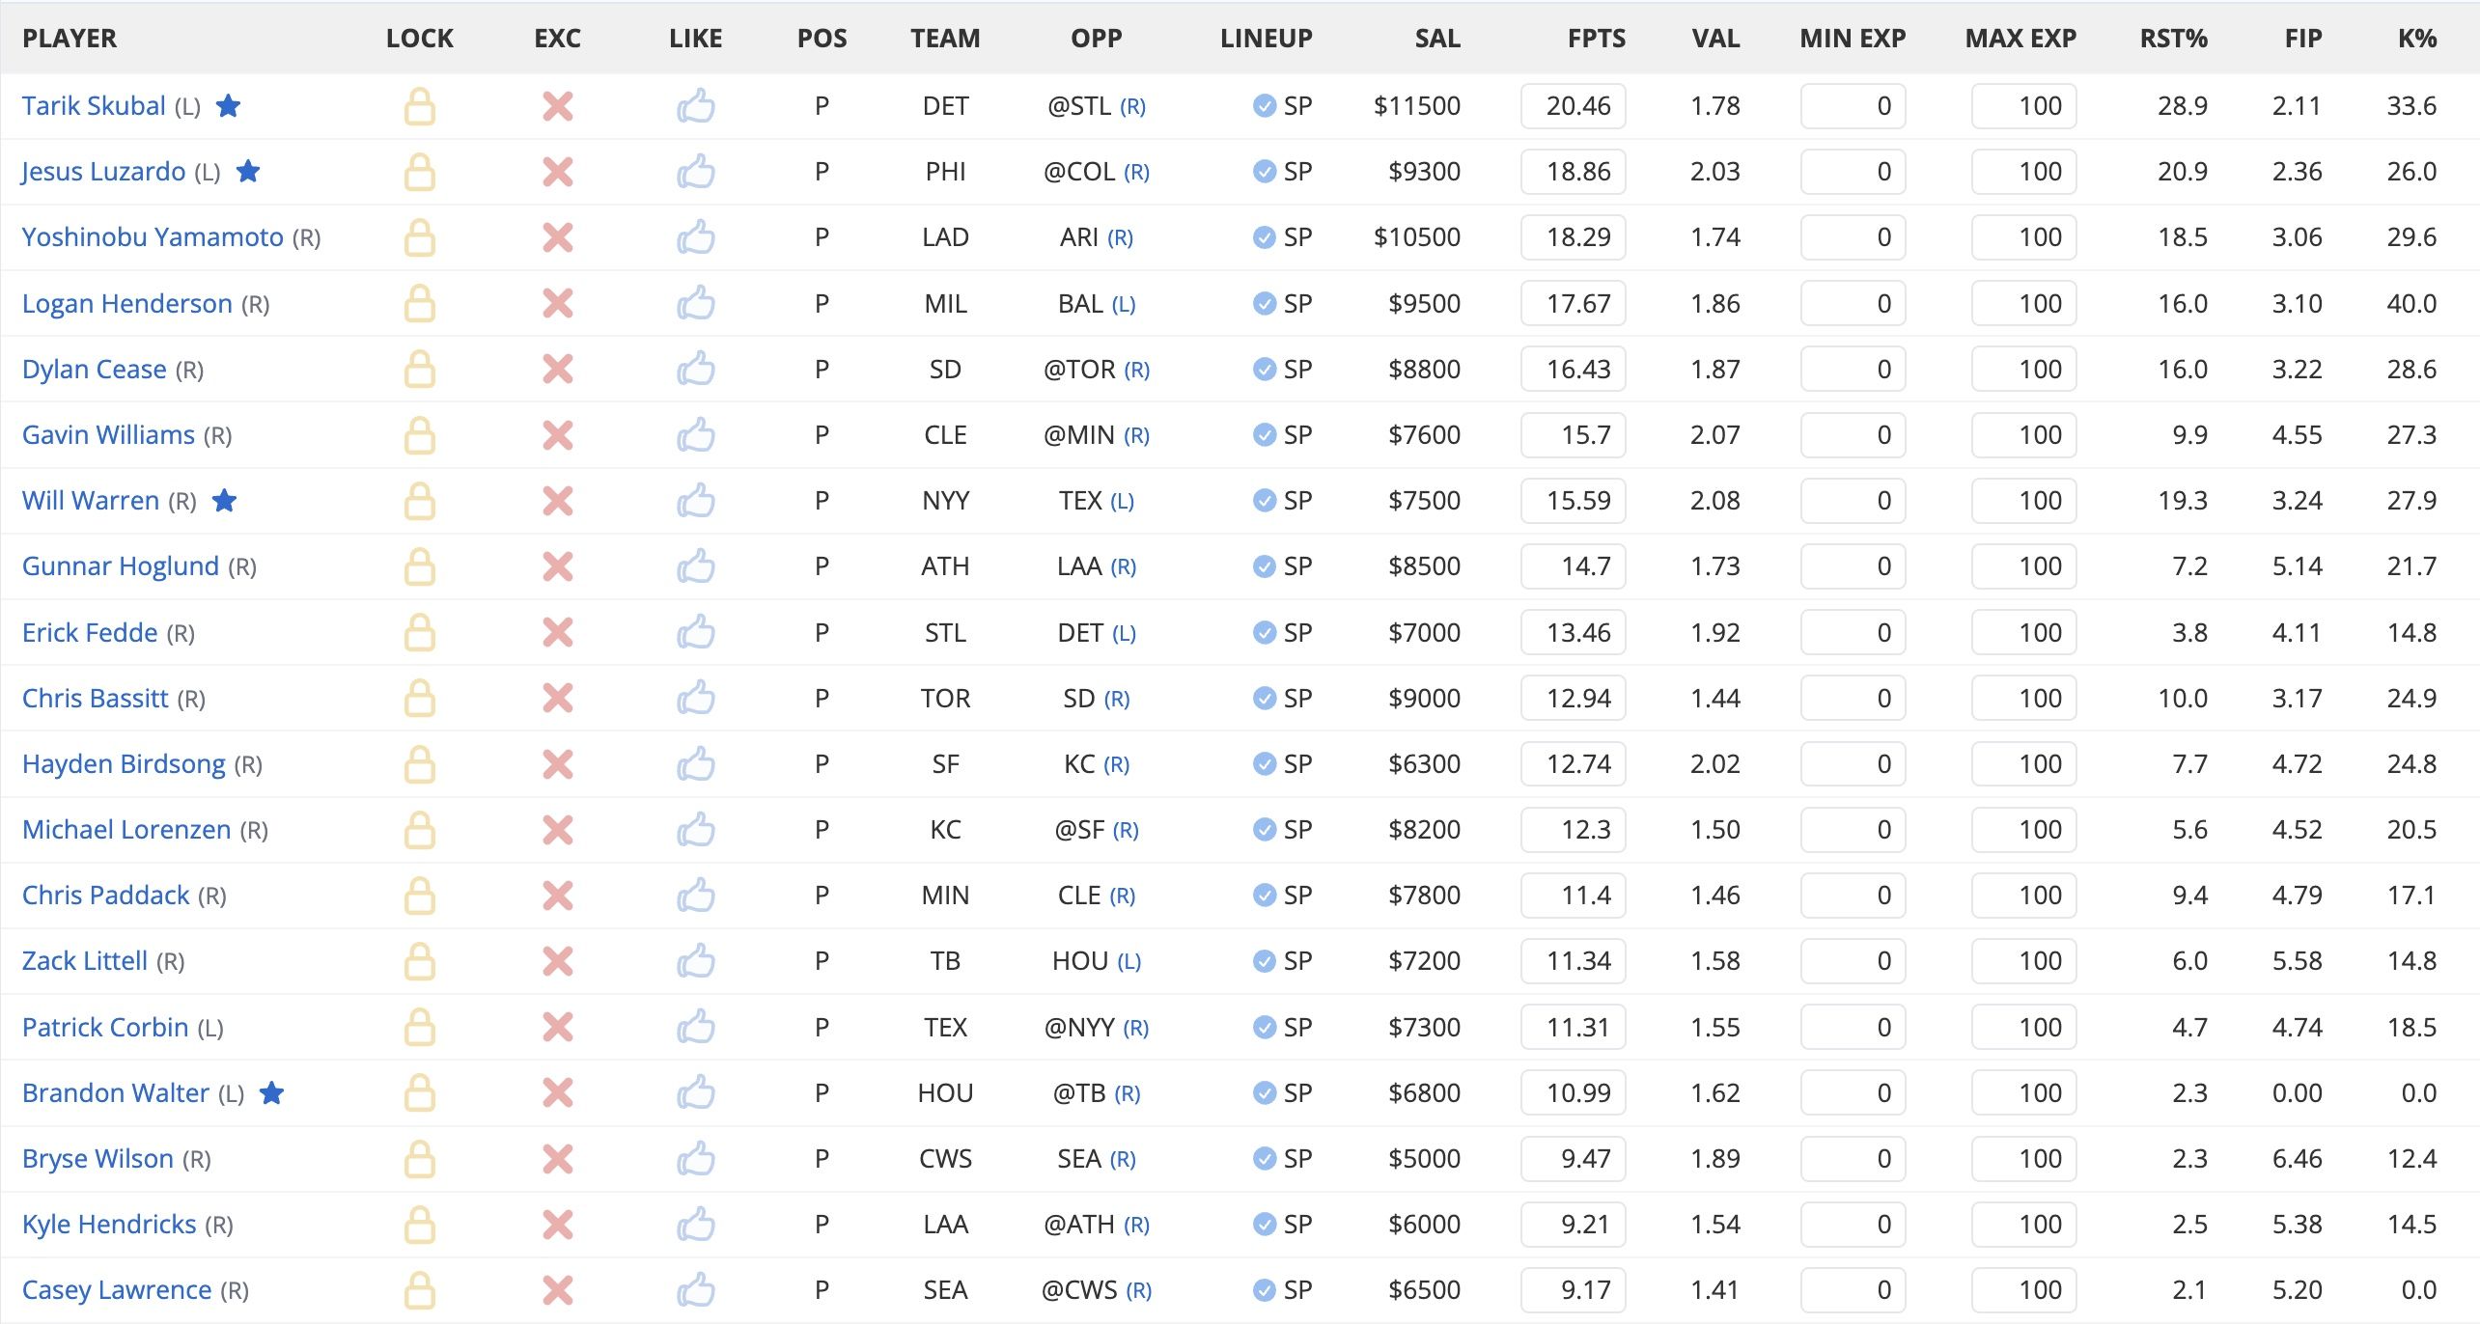Exclude Dylan Cease from player pool
The height and width of the screenshot is (1324, 2480).
[558, 369]
